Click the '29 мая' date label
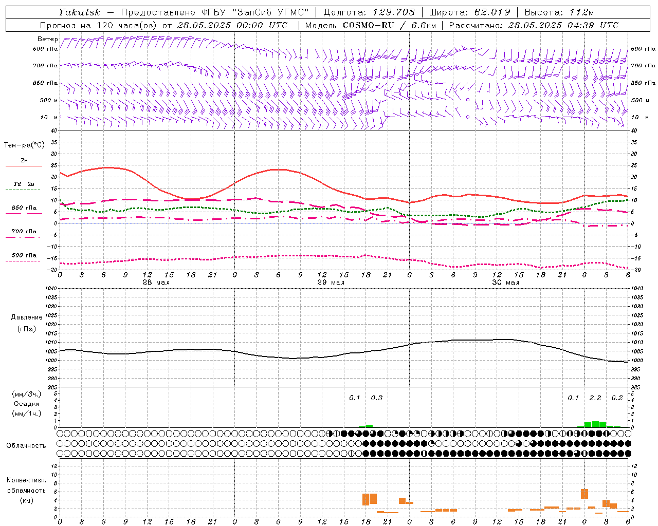 coord(331,283)
